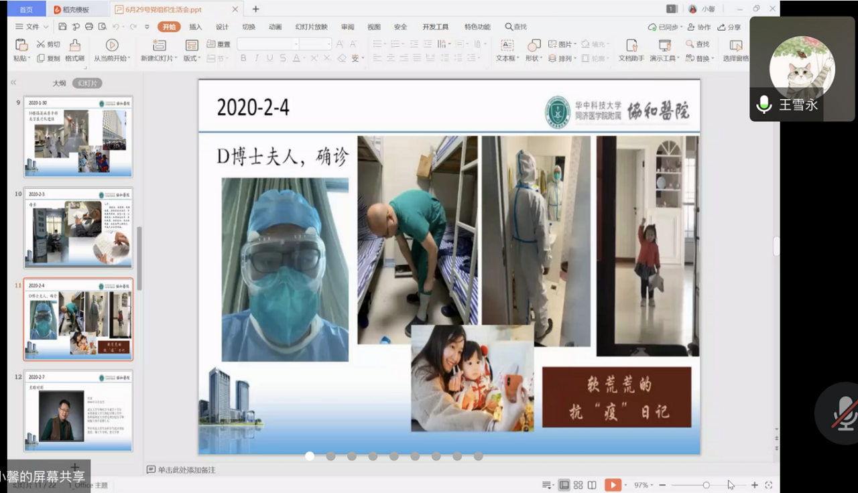
Task: Click the save icon in quick access toolbar
Action: (62, 27)
